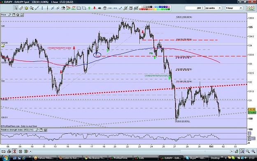257x161 pixels.
Task: Choose the plain vertical line tool
Action: click(47, 8)
